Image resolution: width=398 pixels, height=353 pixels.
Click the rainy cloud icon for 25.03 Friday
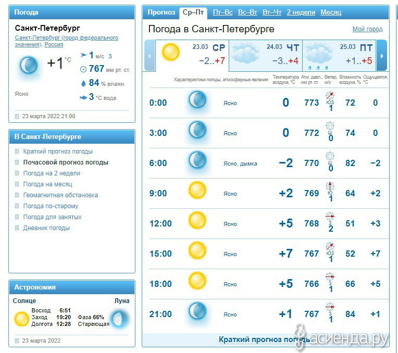319,55
